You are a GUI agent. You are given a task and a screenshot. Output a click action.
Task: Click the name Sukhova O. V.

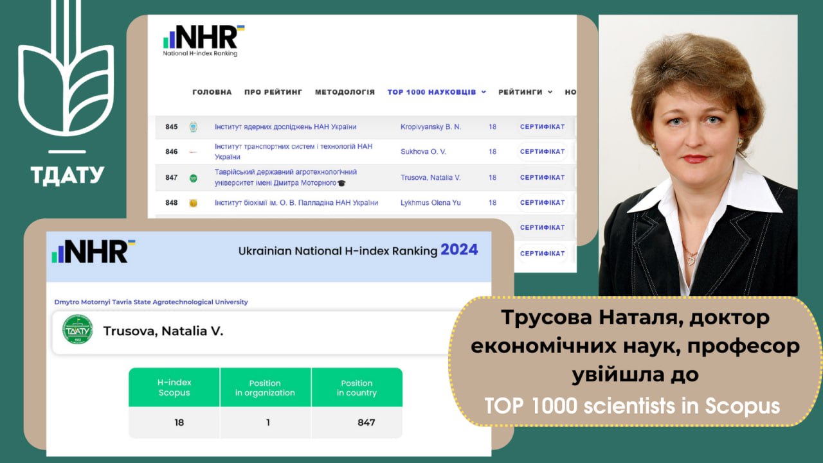[x=423, y=152]
